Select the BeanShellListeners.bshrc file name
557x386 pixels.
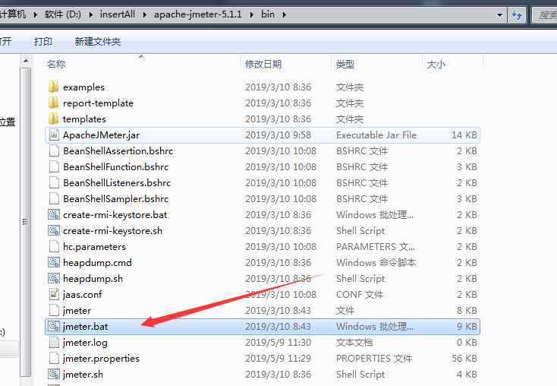(x=117, y=183)
